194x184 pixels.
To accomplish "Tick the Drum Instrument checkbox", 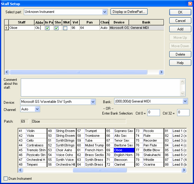I will 6,179.
